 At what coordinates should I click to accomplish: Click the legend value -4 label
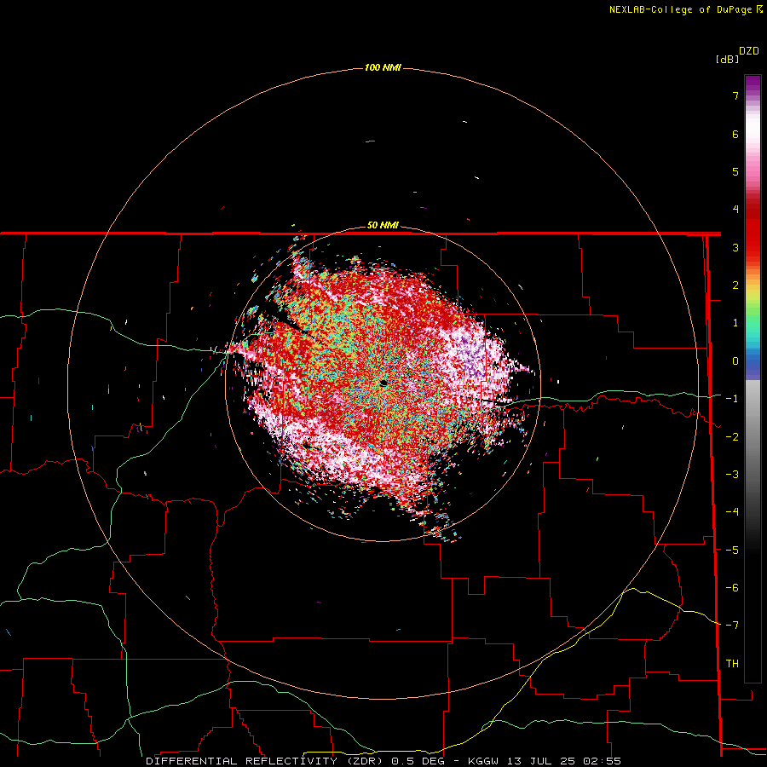pos(732,512)
